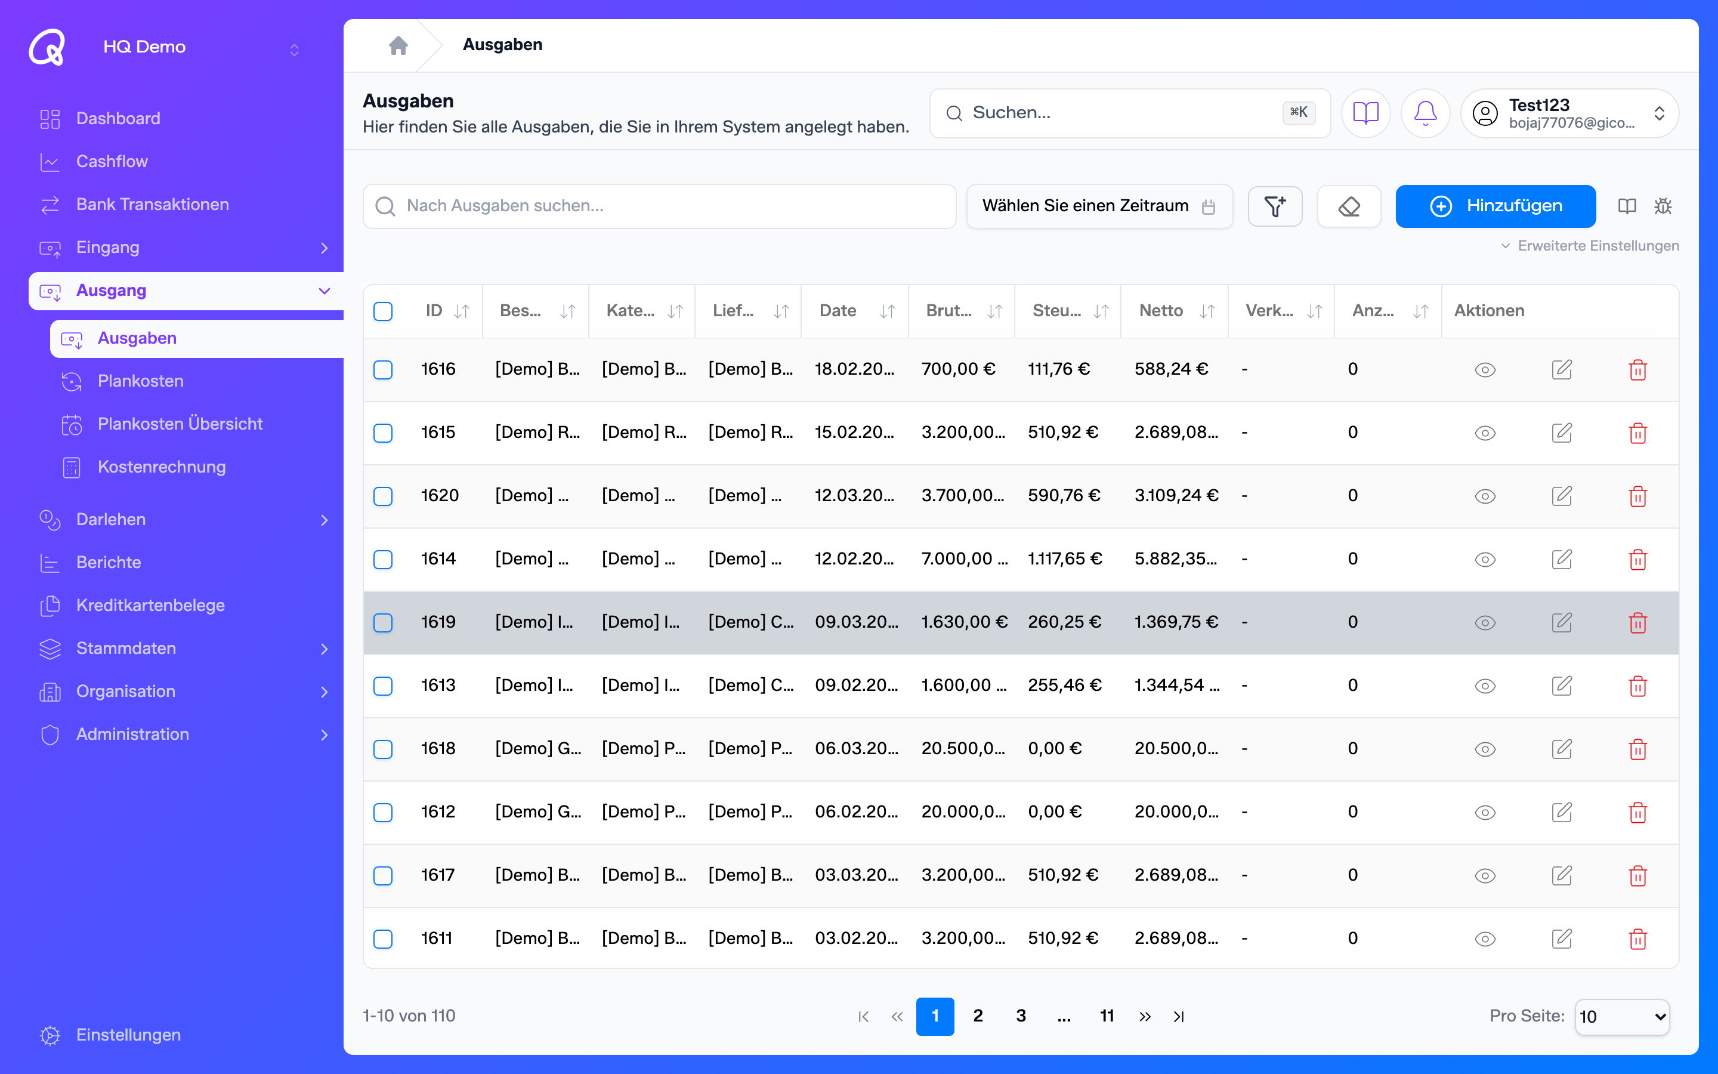The image size is (1718, 1074).
Task: Go to page 2
Action: coord(978,1017)
